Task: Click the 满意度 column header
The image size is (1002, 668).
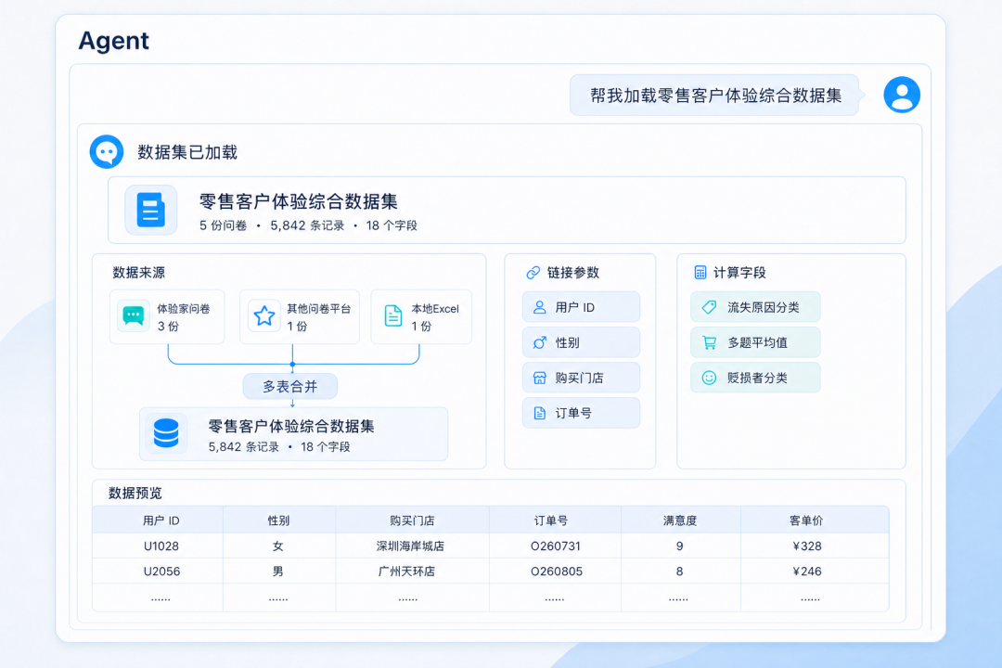Action: pos(680,520)
